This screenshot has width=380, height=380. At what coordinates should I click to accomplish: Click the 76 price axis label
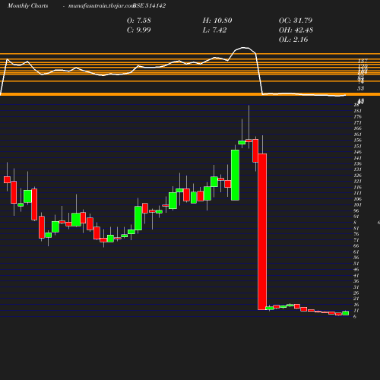point(356,234)
